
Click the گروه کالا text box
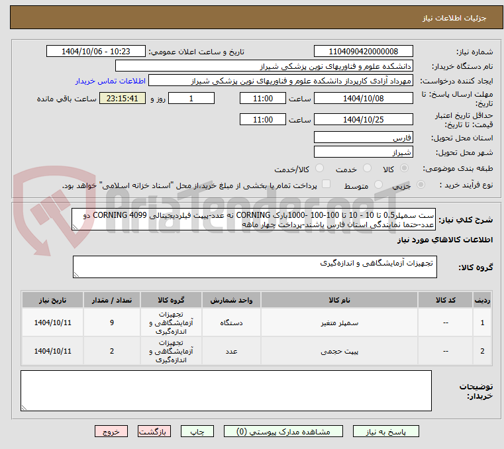[254, 267]
